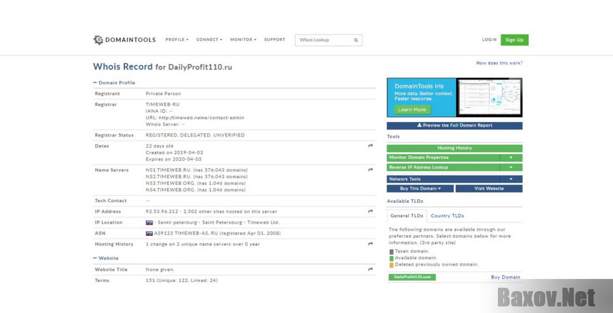Click the DailyProfit110.com green domain label
Viewport: 613px width, 313px height.
(412, 277)
